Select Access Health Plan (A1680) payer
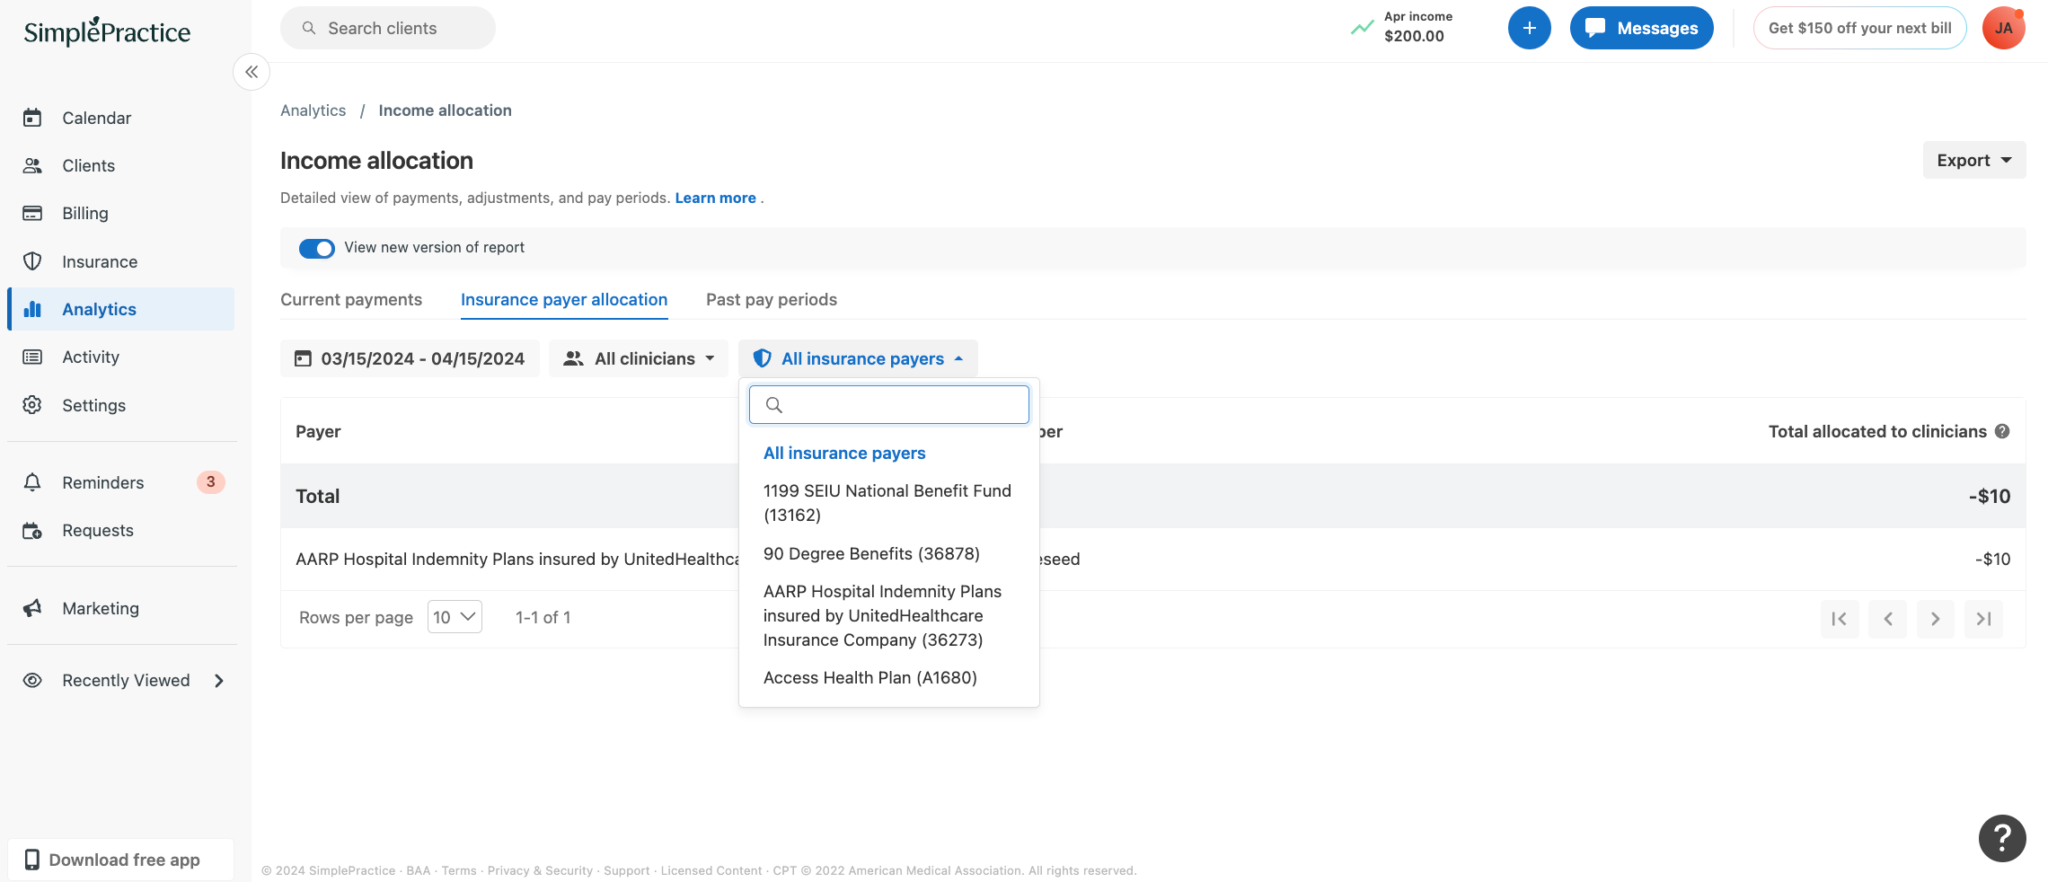This screenshot has width=2048, height=882. pos(870,677)
